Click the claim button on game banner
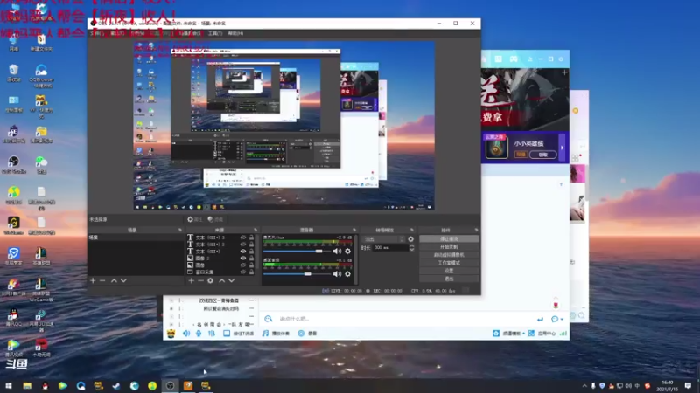The image size is (700, 393). point(542,155)
